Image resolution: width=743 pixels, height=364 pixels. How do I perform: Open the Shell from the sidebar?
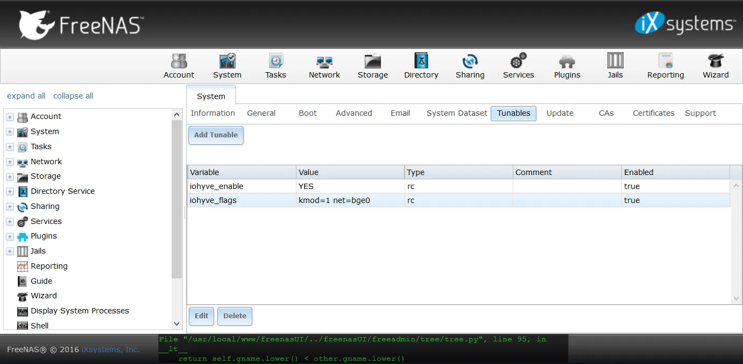point(39,325)
